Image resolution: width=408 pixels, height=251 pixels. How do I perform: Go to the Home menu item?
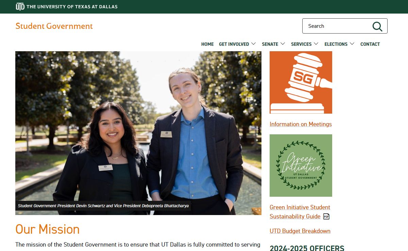[207, 44]
